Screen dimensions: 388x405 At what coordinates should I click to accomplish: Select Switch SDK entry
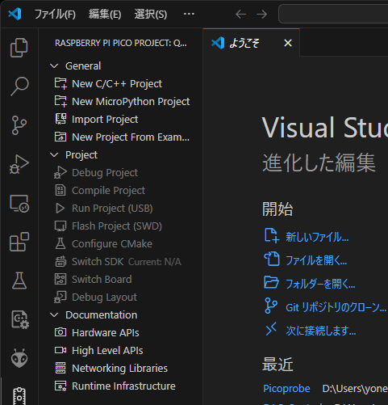click(120, 262)
